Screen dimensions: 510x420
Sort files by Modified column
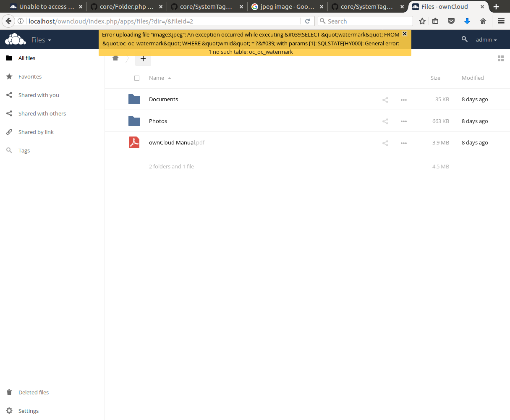click(473, 78)
